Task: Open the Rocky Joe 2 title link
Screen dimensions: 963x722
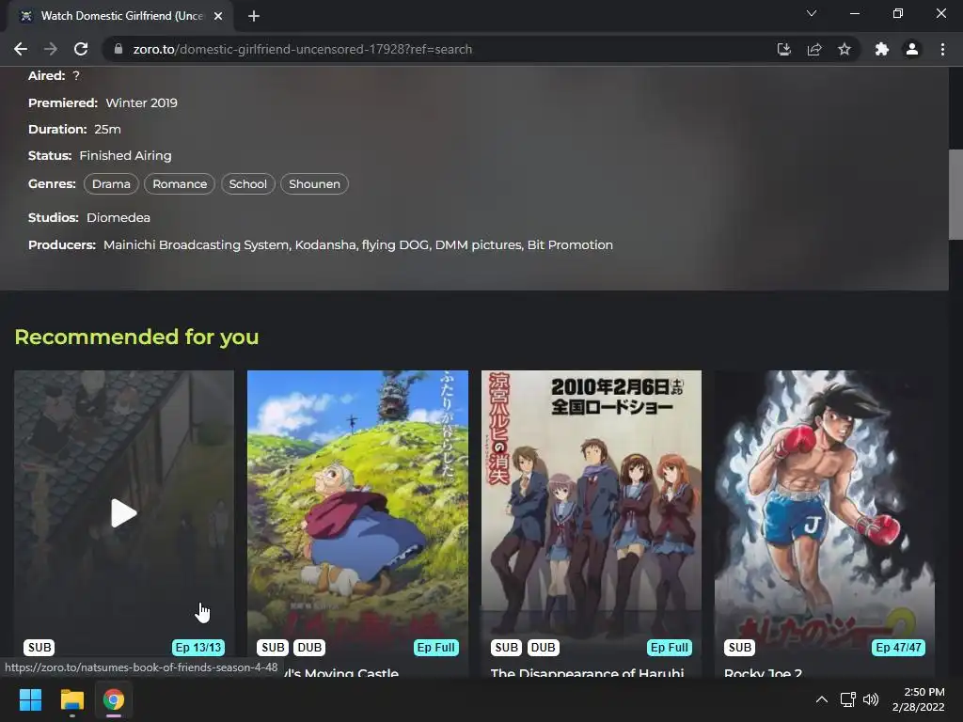Action: pyautogui.click(x=763, y=673)
